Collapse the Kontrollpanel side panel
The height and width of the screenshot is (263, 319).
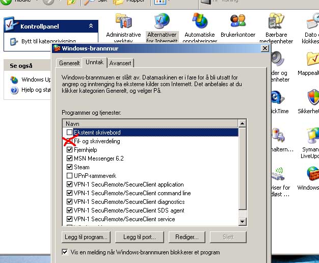click(91, 26)
